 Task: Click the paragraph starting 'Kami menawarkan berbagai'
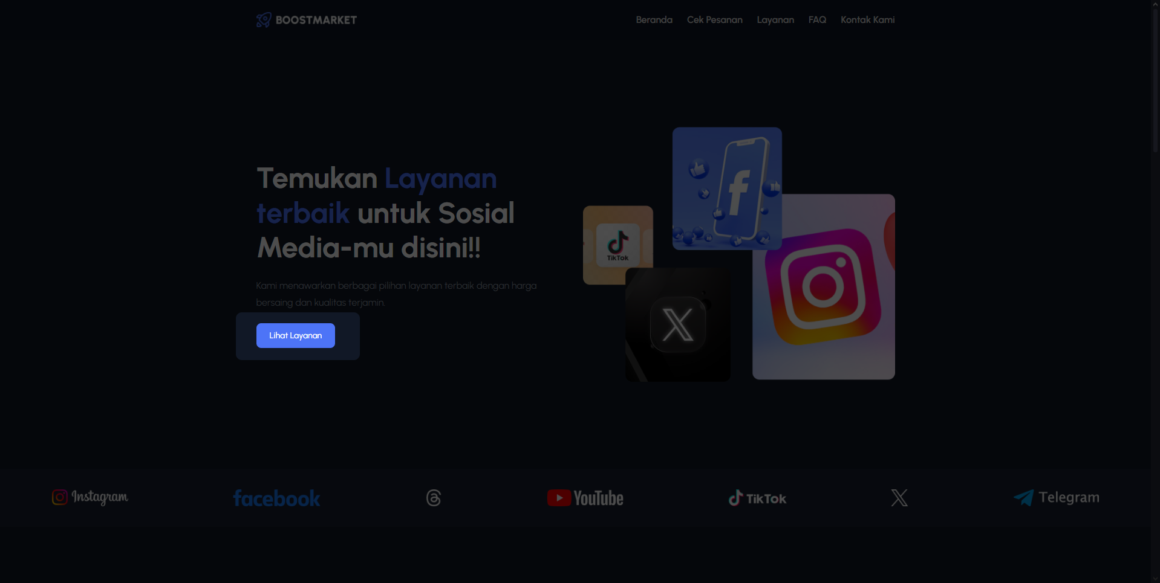[x=396, y=294]
